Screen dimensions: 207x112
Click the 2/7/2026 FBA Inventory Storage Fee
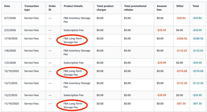click(x=77, y=20)
